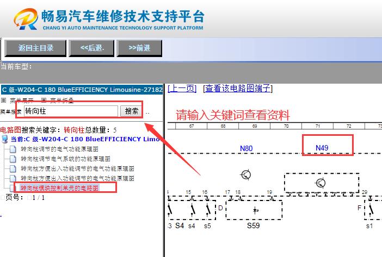
Task: Open the 上一页 link
Action: coord(182,88)
